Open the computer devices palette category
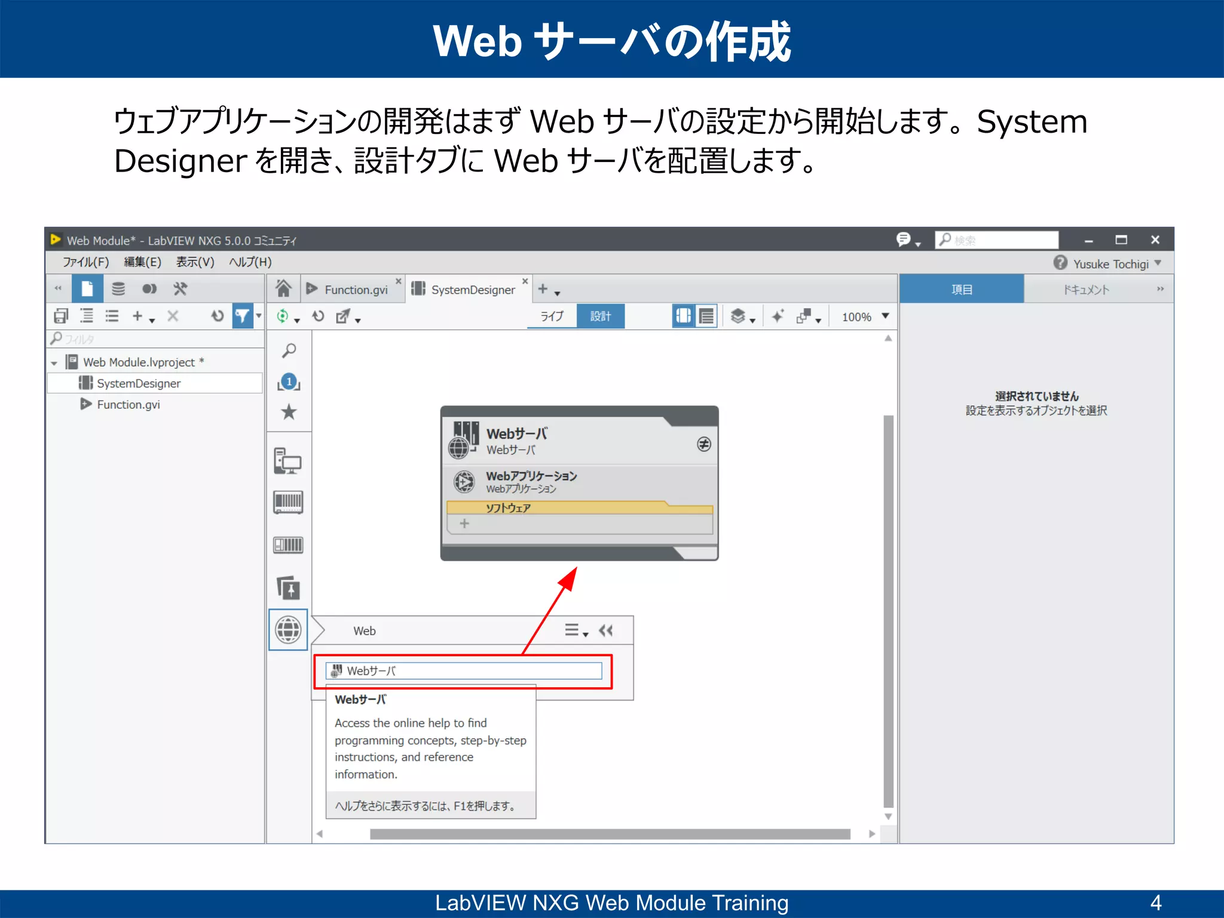 (288, 461)
